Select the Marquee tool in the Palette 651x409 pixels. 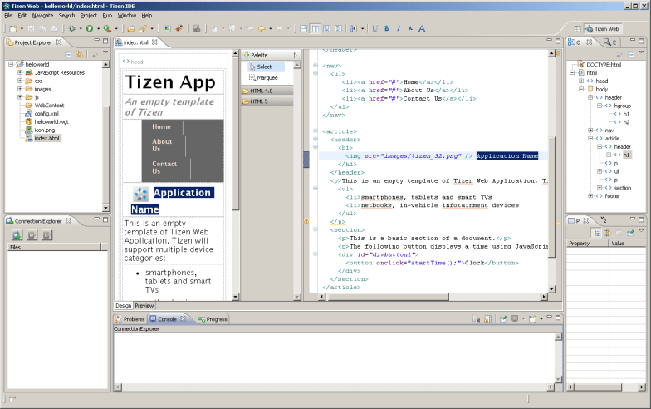267,77
